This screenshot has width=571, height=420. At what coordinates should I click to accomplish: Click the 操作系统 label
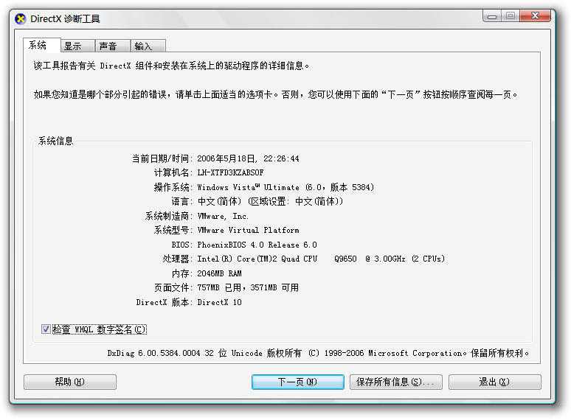(173, 187)
